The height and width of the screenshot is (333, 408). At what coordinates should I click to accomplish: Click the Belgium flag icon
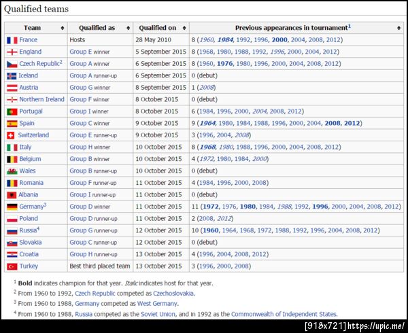(12, 159)
